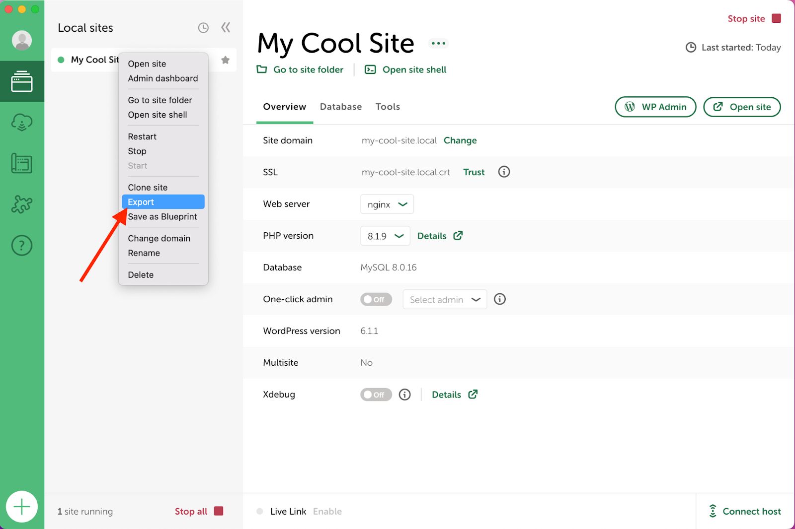Image resolution: width=795 pixels, height=529 pixels.
Task: Click the WP Admin button
Action: point(655,107)
